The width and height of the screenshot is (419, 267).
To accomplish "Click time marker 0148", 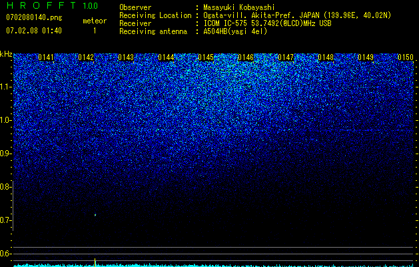I will point(326,57).
